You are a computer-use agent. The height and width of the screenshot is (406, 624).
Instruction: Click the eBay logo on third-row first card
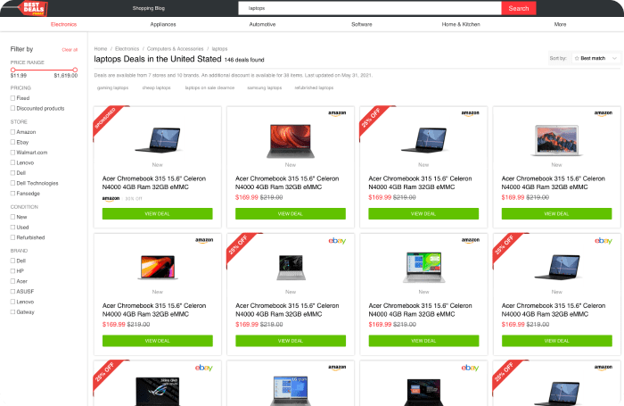(204, 368)
